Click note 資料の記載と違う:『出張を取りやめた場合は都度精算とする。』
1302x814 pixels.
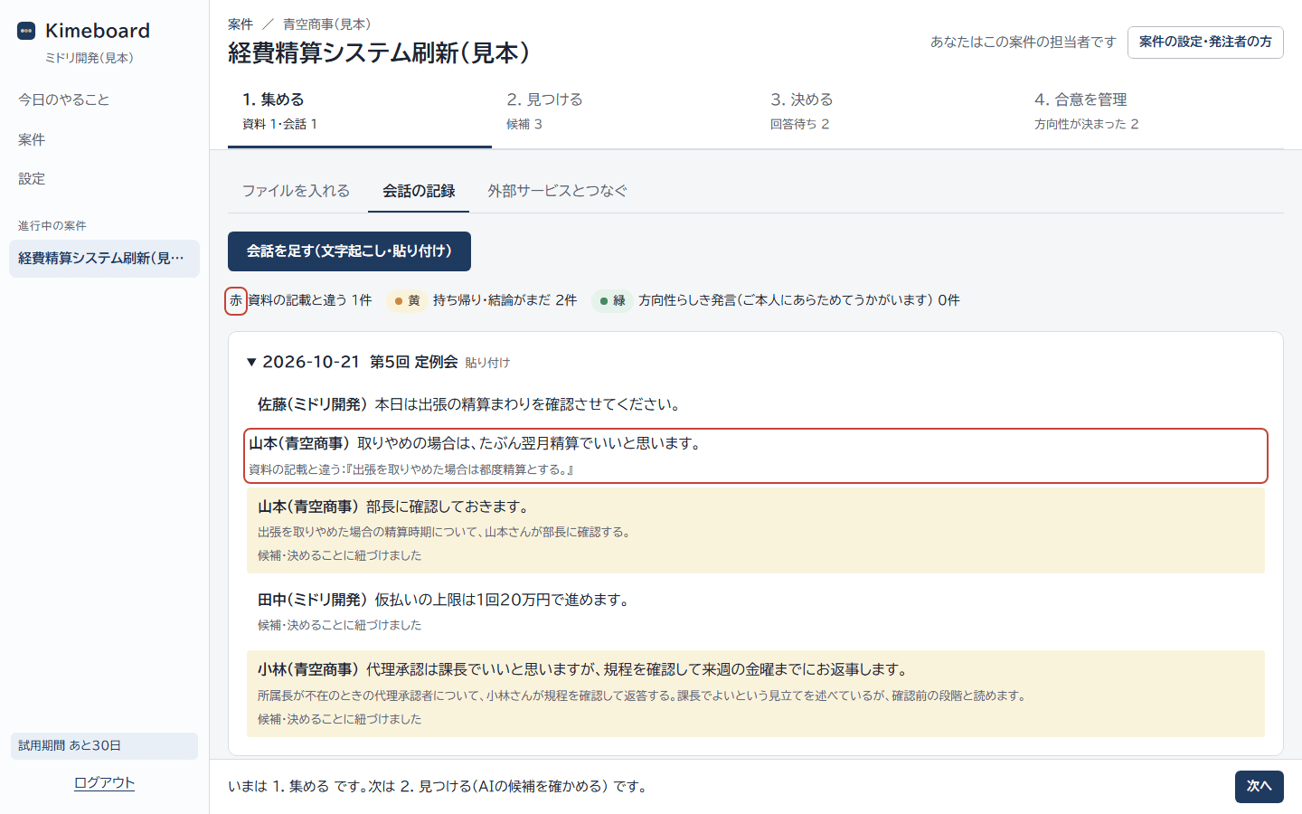[x=411, y=469]
